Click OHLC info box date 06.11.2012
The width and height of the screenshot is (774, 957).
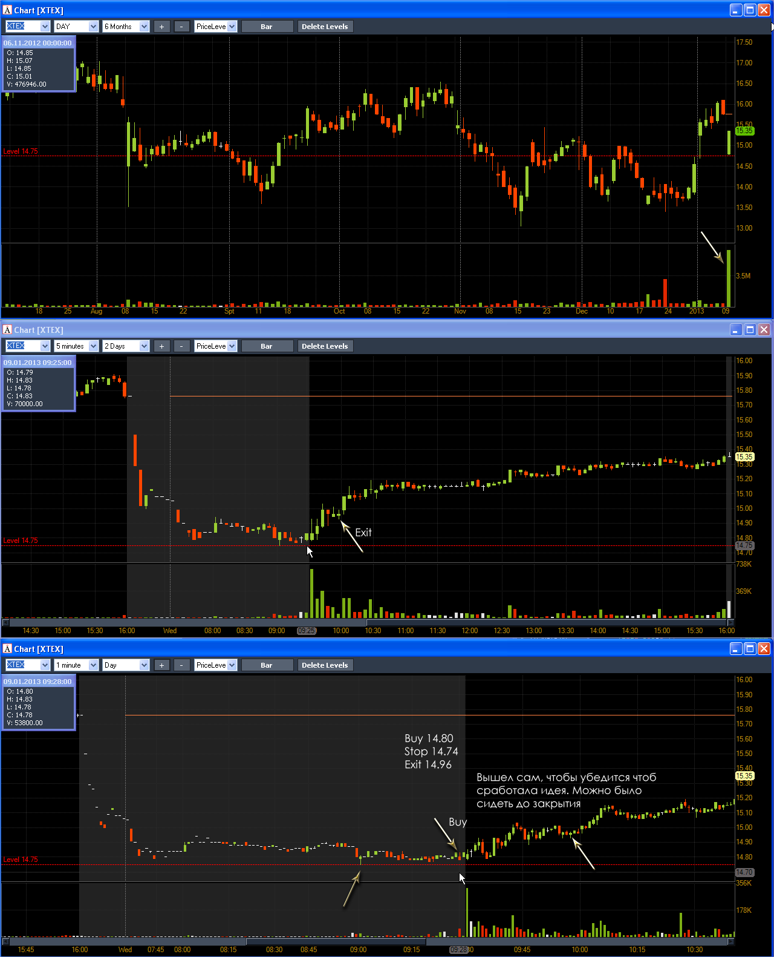click(37, 43)
